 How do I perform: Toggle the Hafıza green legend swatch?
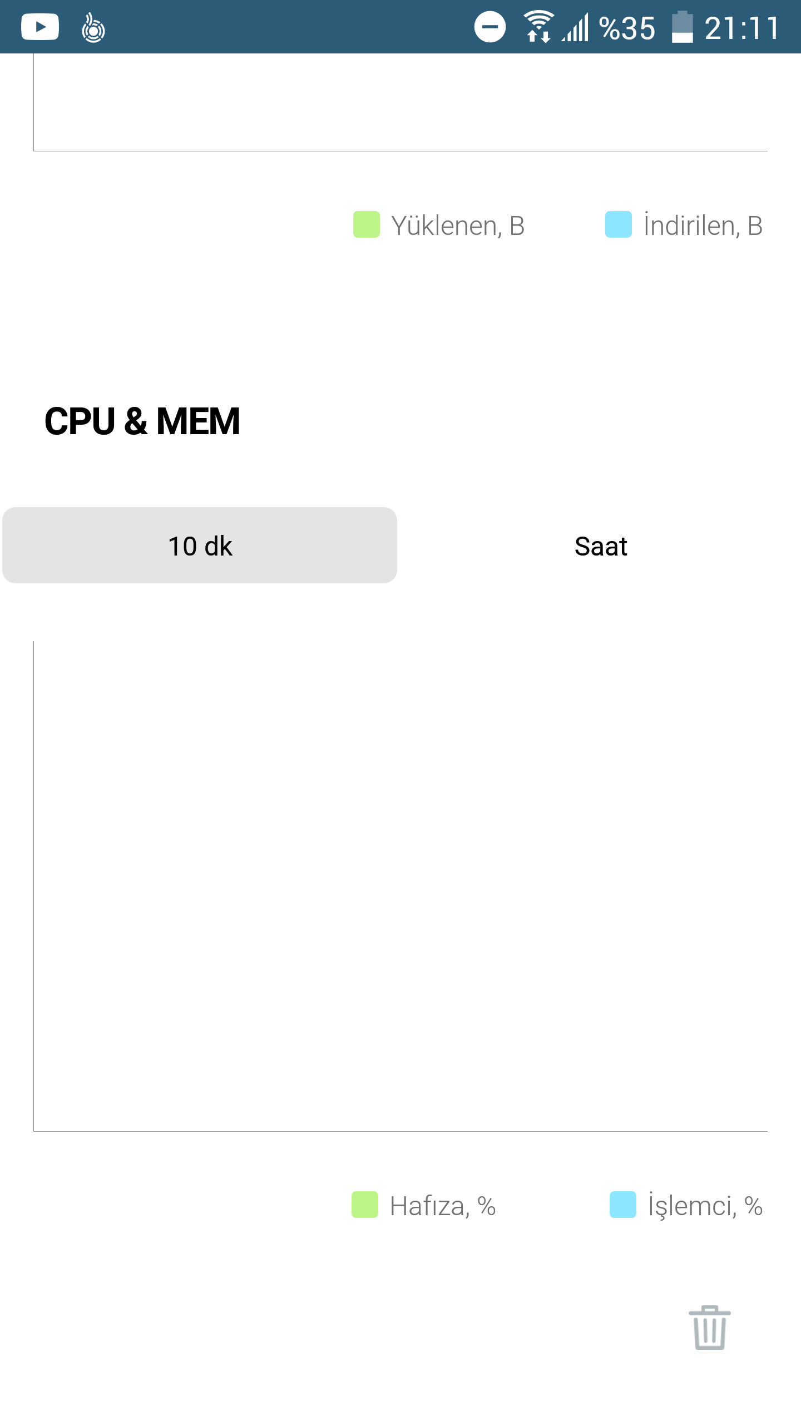point(365,1205)
